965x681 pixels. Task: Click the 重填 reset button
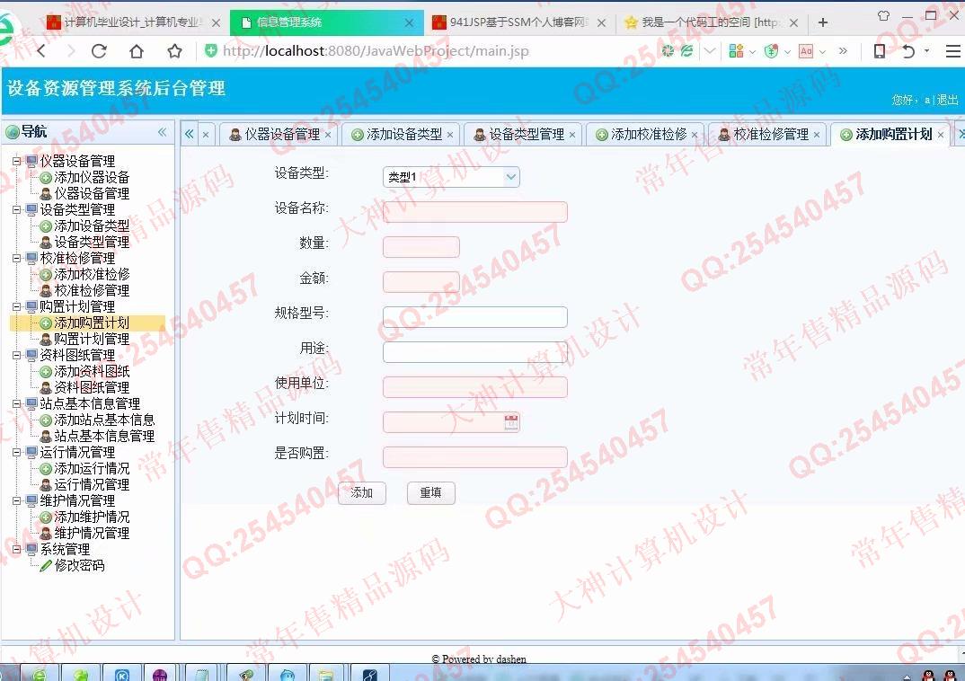[430, 492]
